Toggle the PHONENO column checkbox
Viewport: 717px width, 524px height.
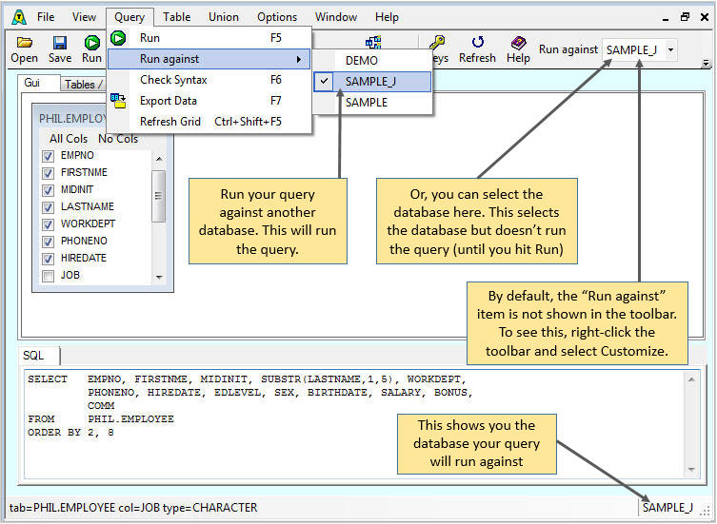[x=48, y=242]
